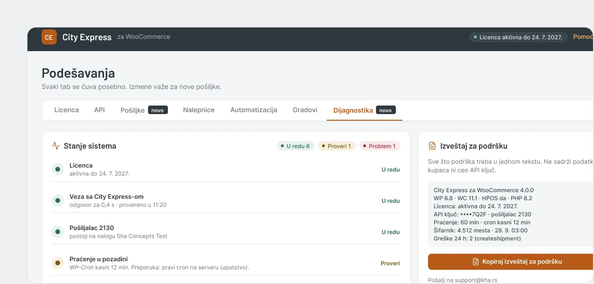Click the 'Greške 24 h: 2' report line
This screenshot has height=284, width=594.
(x=477, y=239)
